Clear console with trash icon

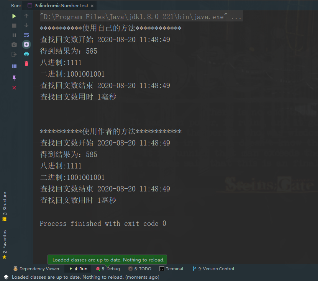click(26, 64)
